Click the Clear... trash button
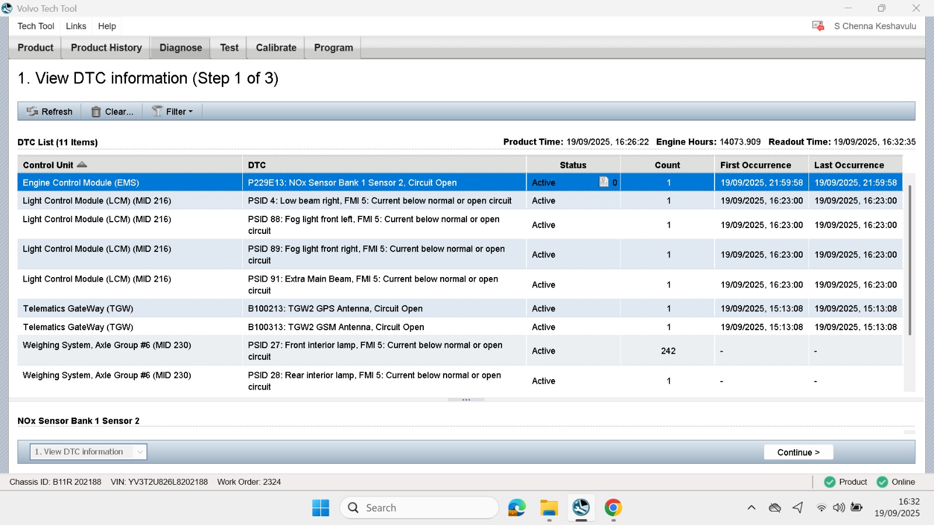This screenshot has height=525, width=934. pos(113,111)
